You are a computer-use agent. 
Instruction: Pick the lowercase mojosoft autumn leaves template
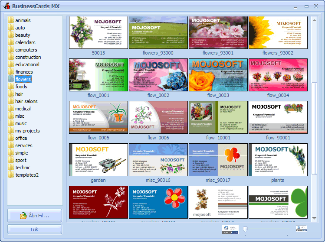[218, 202]
